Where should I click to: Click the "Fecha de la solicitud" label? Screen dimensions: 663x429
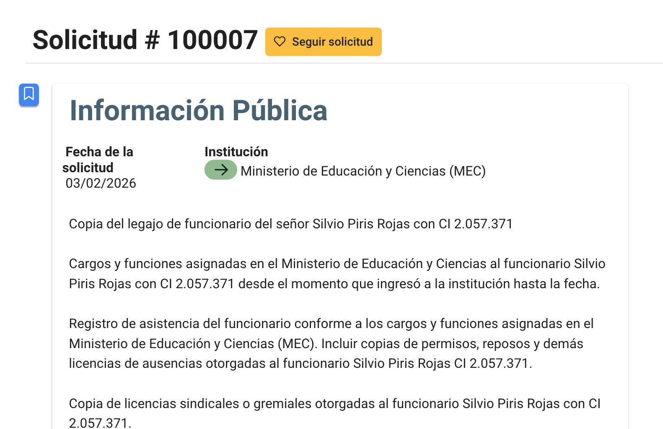99,160
